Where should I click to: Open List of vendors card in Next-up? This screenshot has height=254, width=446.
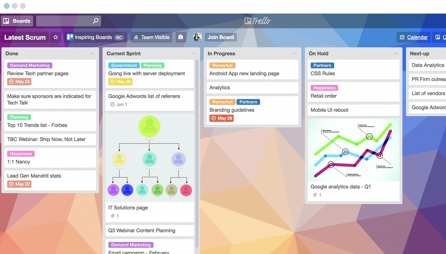coord(427,93)
